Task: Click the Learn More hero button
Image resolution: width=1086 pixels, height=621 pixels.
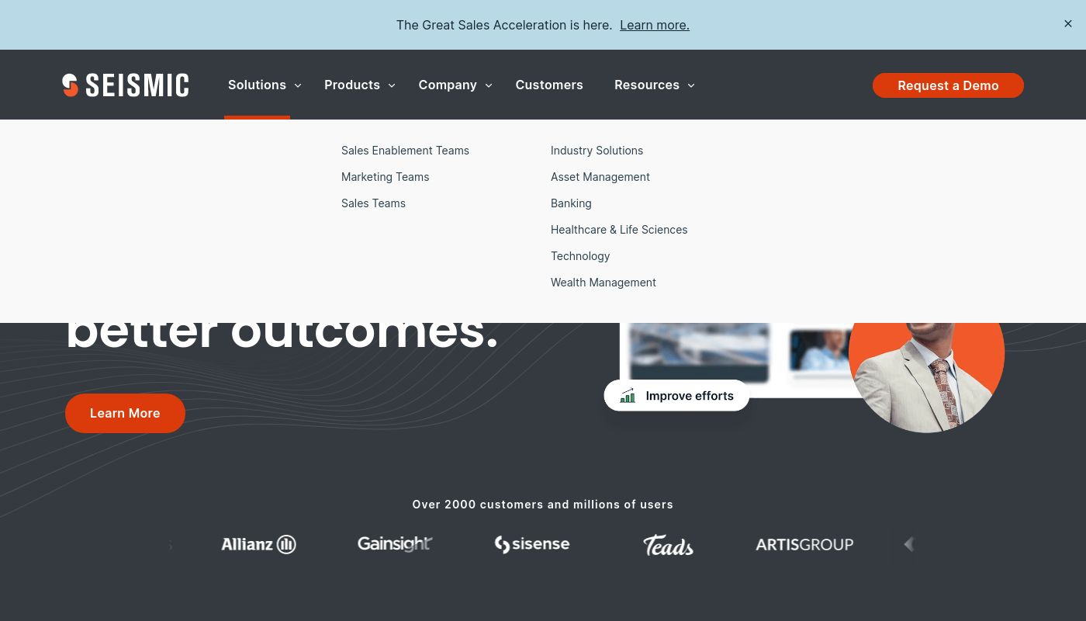Action: [125, 413]
